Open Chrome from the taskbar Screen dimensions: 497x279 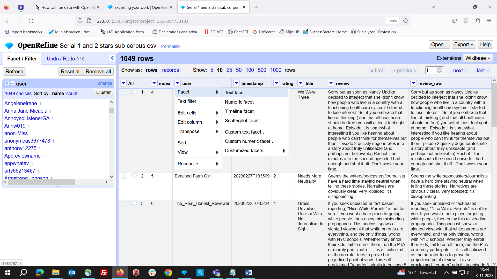click(168, 273)
